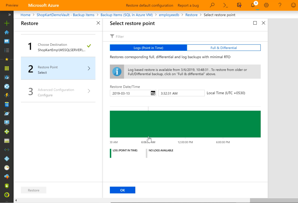
Task: Open SQL databases icon in sidebar
Action: click(7, 104)
